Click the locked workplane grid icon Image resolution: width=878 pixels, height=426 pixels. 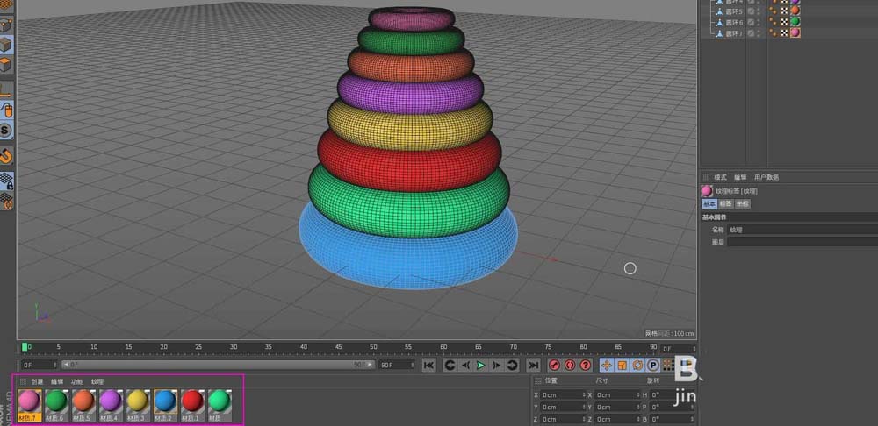point(6,180)
